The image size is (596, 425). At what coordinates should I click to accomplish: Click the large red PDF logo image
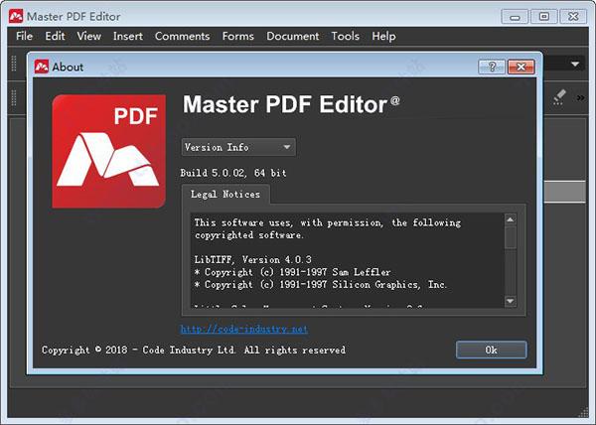pyautogui.click(x=109, y=151)
